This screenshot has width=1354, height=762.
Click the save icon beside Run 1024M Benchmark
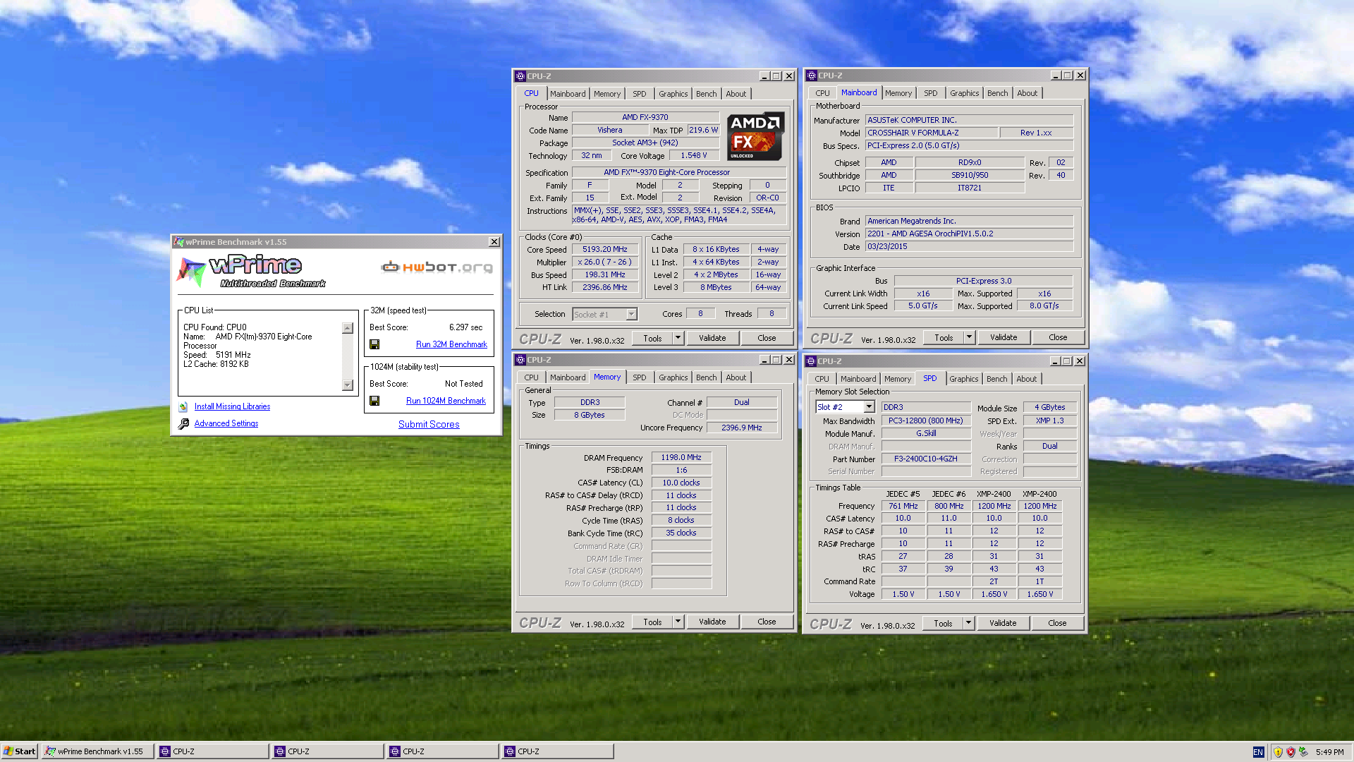pyautogui.click(x=374, y=401)
